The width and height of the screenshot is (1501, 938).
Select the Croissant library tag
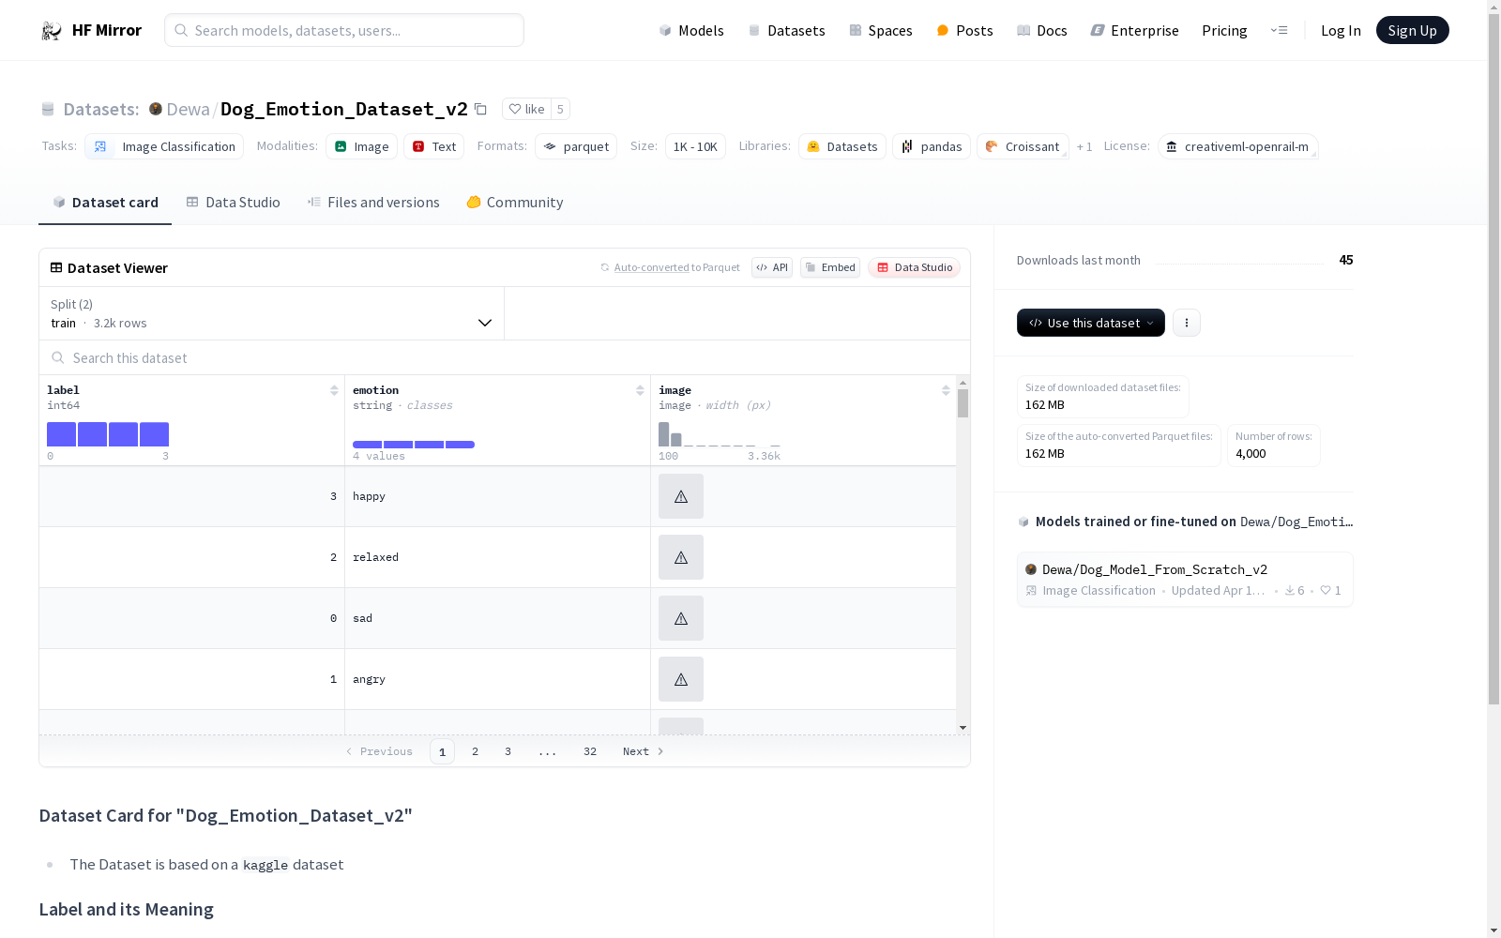(x=1023, y=146)
